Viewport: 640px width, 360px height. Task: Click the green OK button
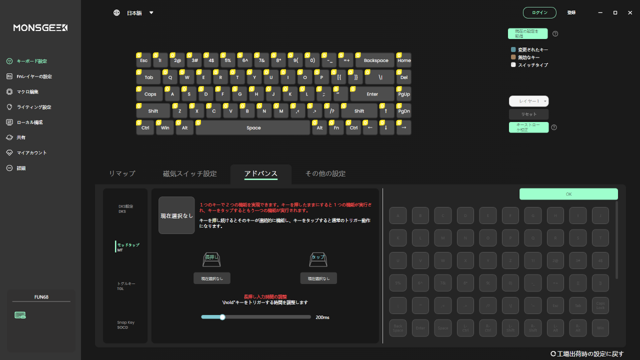coord(568,194)
